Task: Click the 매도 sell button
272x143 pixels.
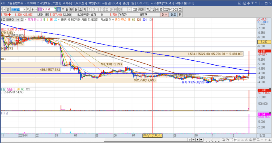Action: pyautogui.click(x=173, y=15)
